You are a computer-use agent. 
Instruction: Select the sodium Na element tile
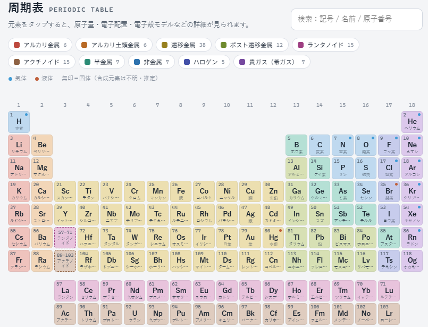coord(19,168)
